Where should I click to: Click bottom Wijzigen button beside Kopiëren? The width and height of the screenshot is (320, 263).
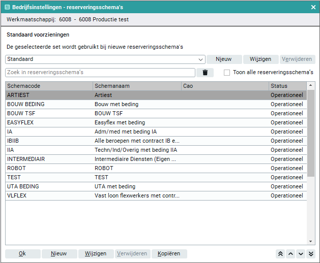pos(96,254)
